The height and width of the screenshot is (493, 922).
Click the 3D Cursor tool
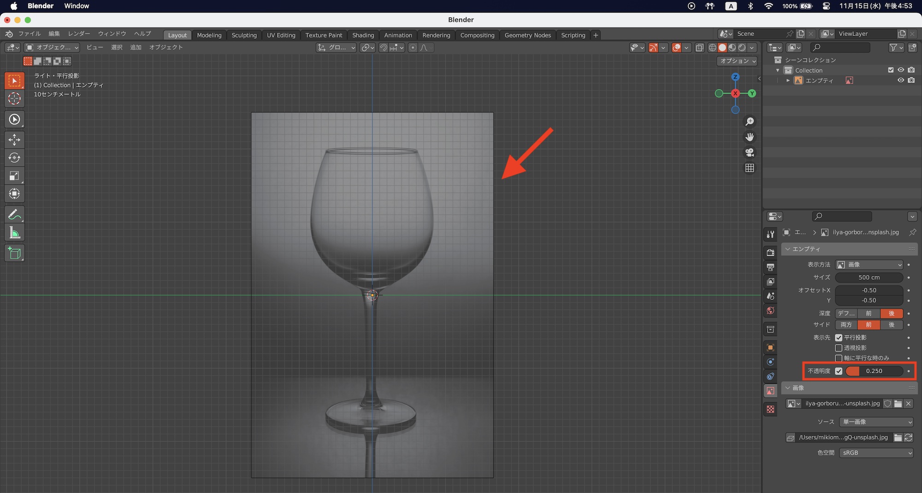click(14, 99)
